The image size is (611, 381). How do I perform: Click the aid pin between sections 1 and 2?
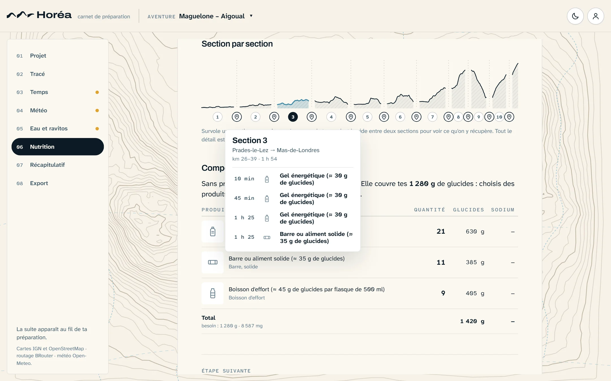(237, 117)
